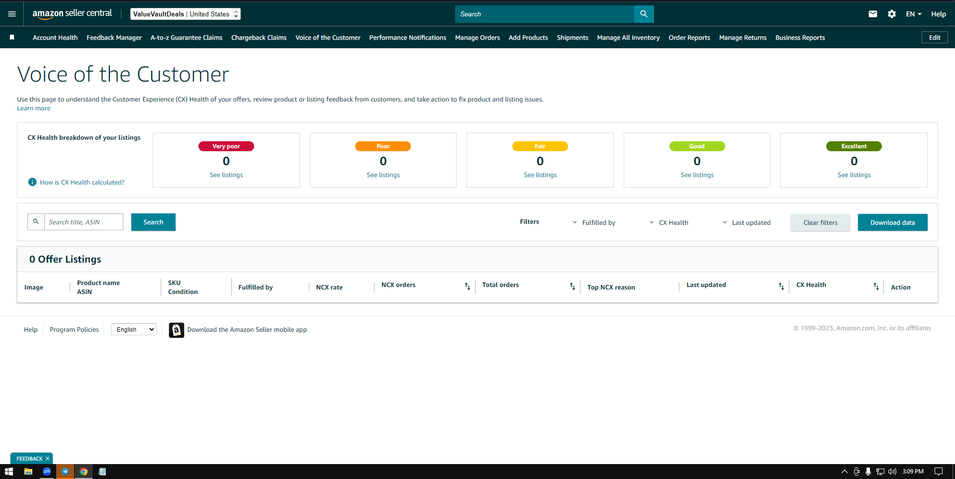The width and height of the screenshot is (955, 479).
Task: Click Download data button
Action: click(892, 222)
